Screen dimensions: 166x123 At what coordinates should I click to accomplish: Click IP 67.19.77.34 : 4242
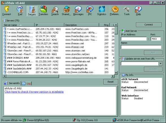(x=46, y=36)
